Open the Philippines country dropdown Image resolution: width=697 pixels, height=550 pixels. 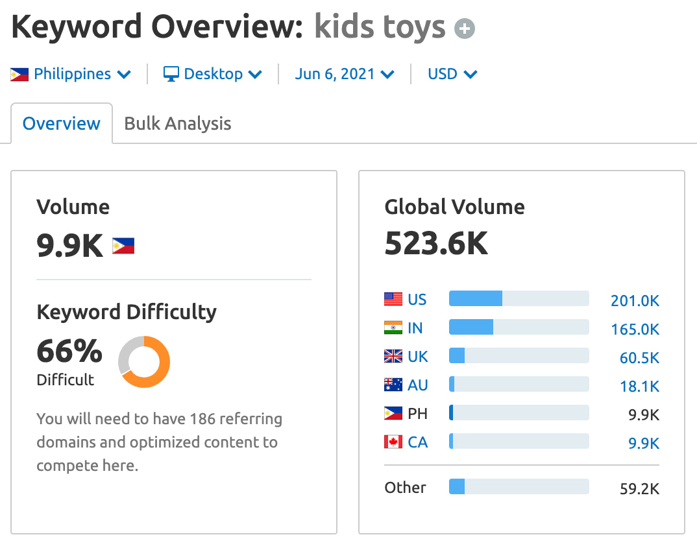[71, 75]
